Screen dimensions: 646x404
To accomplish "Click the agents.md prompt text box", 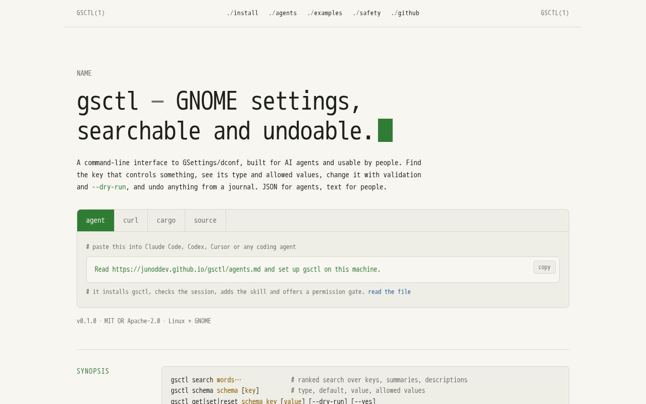I will (323, 270).
